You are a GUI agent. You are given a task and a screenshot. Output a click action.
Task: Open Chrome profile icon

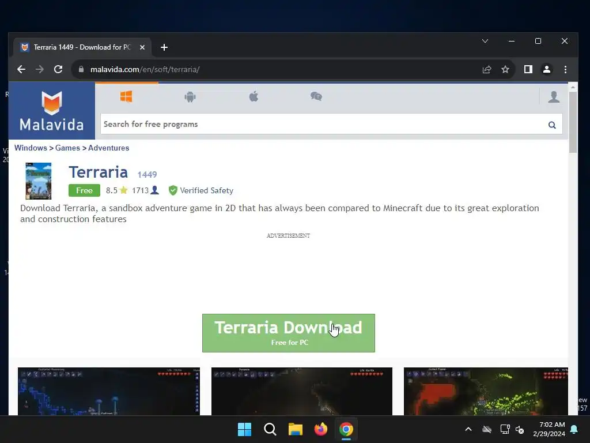pos(547,69)
